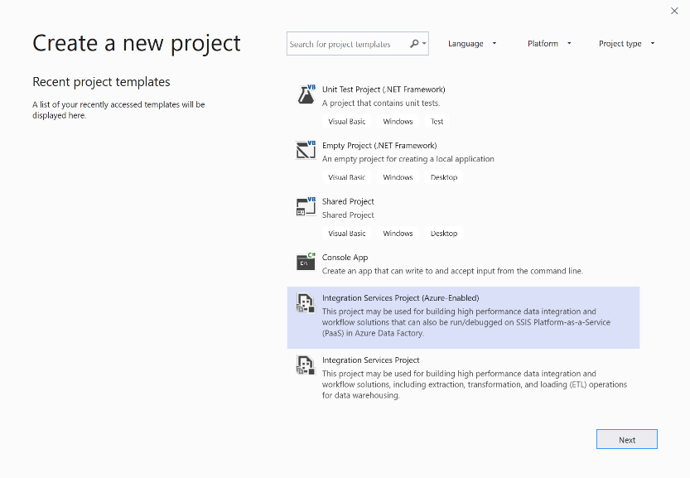690x478 pixels.
Task: Expand the search options arrow
Action: click(x=424, y=44)
